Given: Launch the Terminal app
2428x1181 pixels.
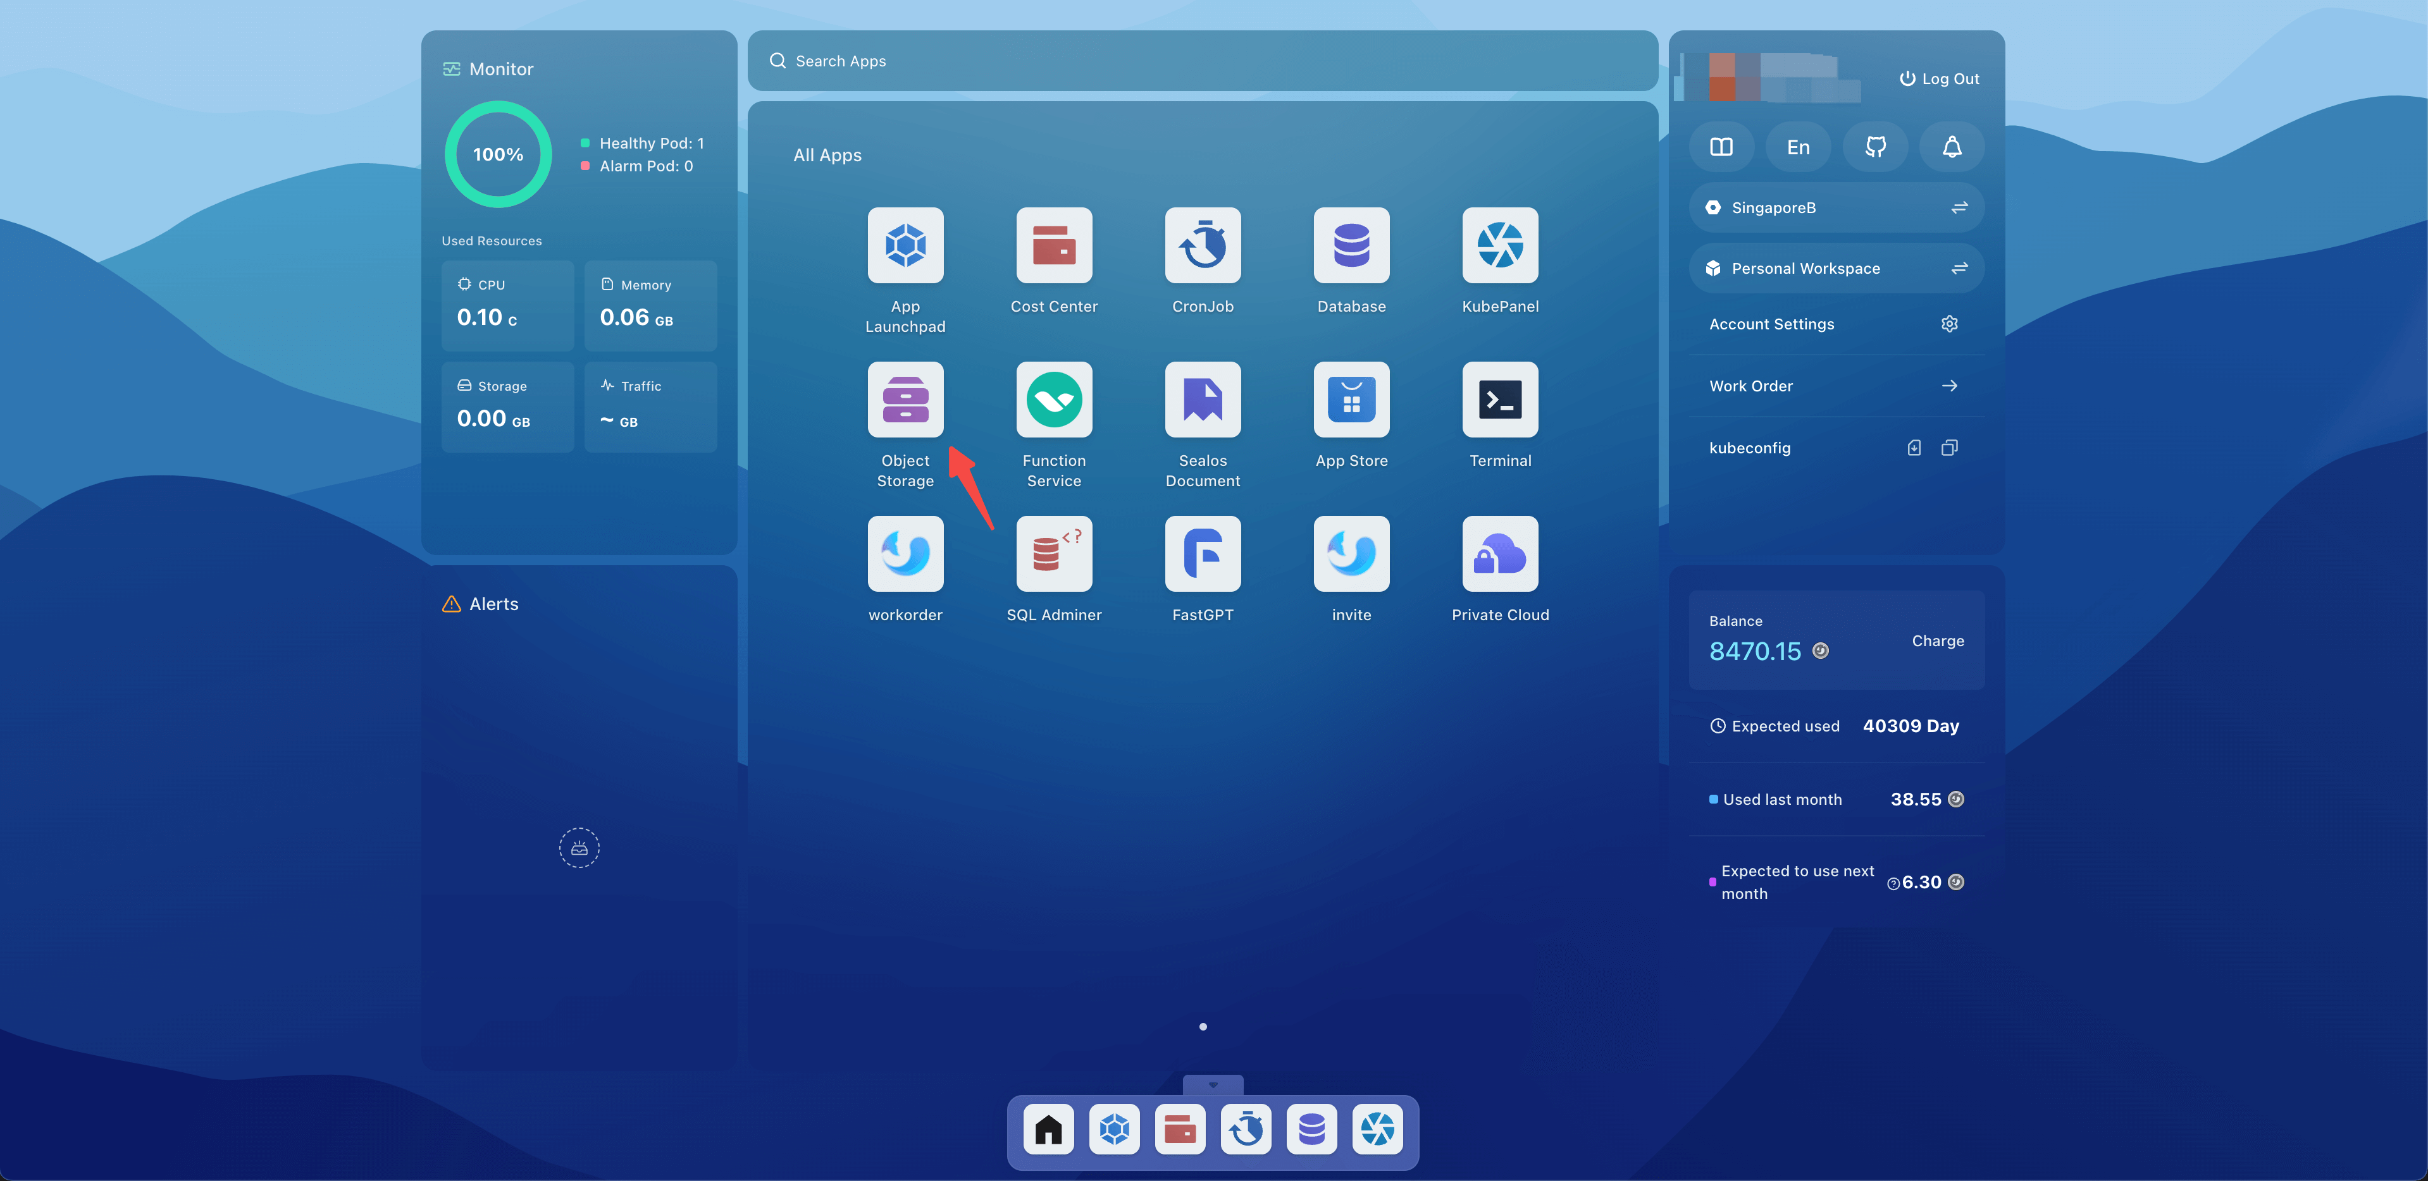Looking at the screenshot, I should pos(1499,400).
